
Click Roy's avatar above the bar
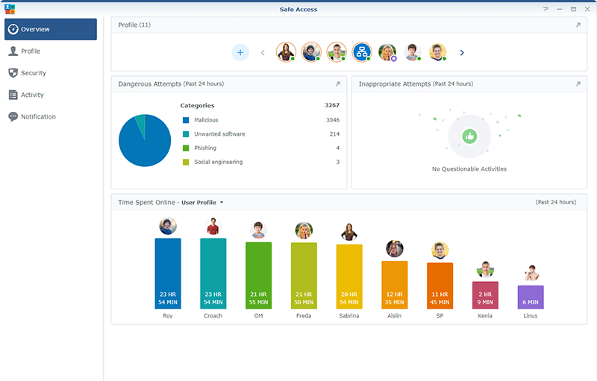point(168,226)
